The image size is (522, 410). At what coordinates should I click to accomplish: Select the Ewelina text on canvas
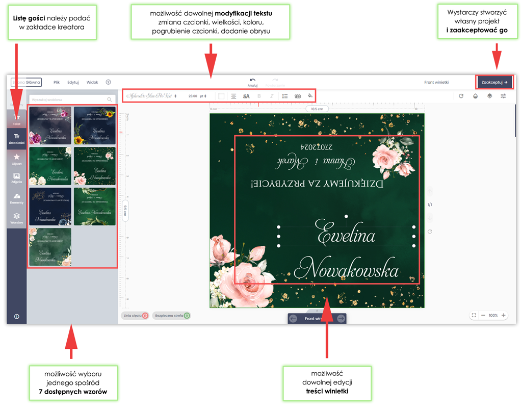point(346,233)
